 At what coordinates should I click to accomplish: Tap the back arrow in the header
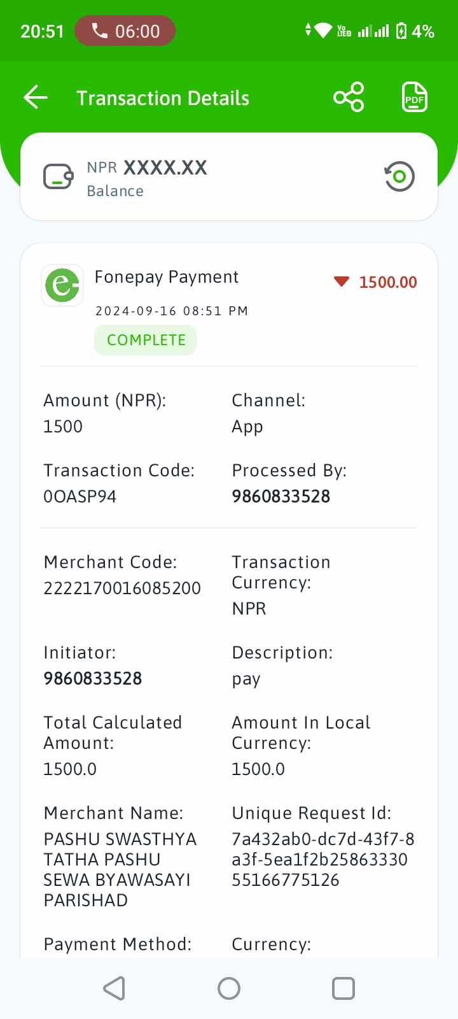click(36, 97)
